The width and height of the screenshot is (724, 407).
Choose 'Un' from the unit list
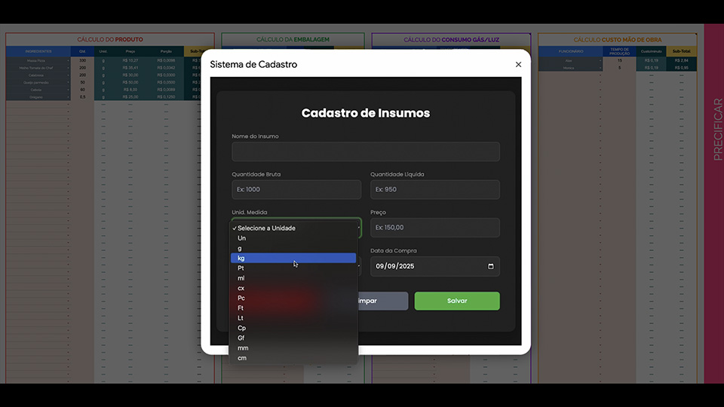(241, 238)
